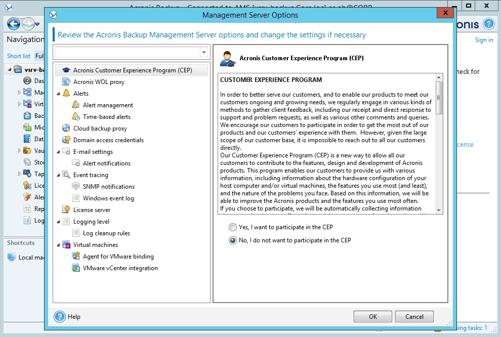Click the back arrow in main Acronis window

click(x=14, y=24)
